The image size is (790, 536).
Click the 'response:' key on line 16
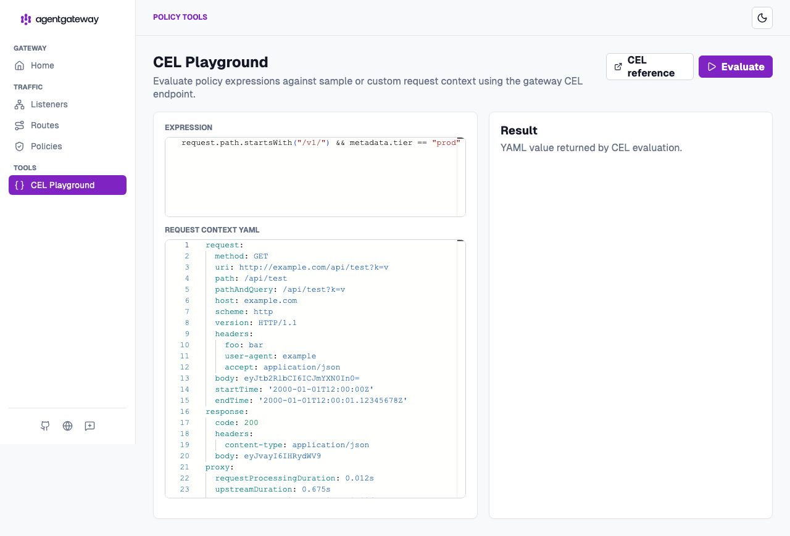click(227, 411)
